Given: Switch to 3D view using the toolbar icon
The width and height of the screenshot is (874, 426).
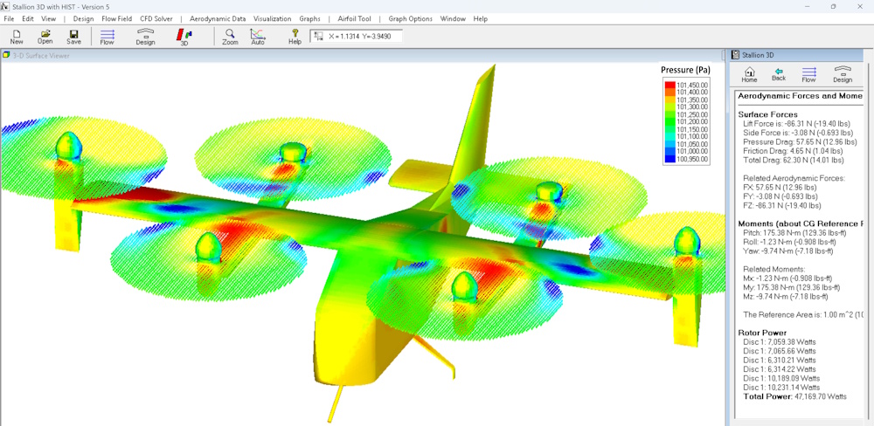Looking at the screenshot, I should [184, 37].
